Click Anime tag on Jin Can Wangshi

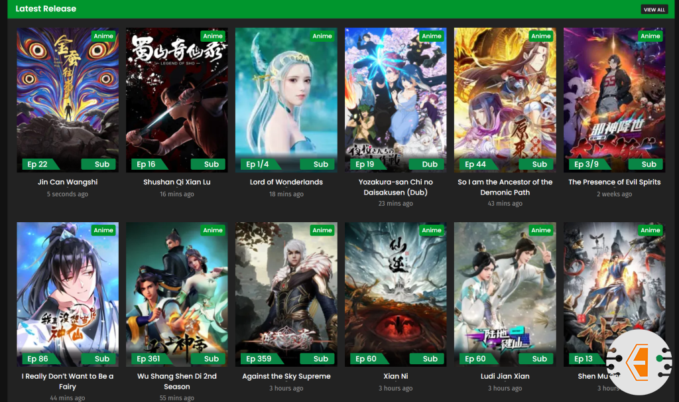(x=103, y=36)
